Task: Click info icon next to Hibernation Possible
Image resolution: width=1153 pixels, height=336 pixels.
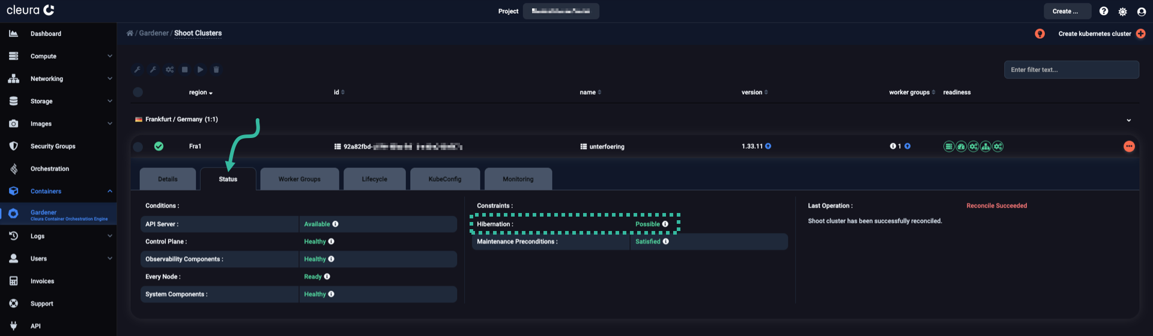Action: (665, 224)
